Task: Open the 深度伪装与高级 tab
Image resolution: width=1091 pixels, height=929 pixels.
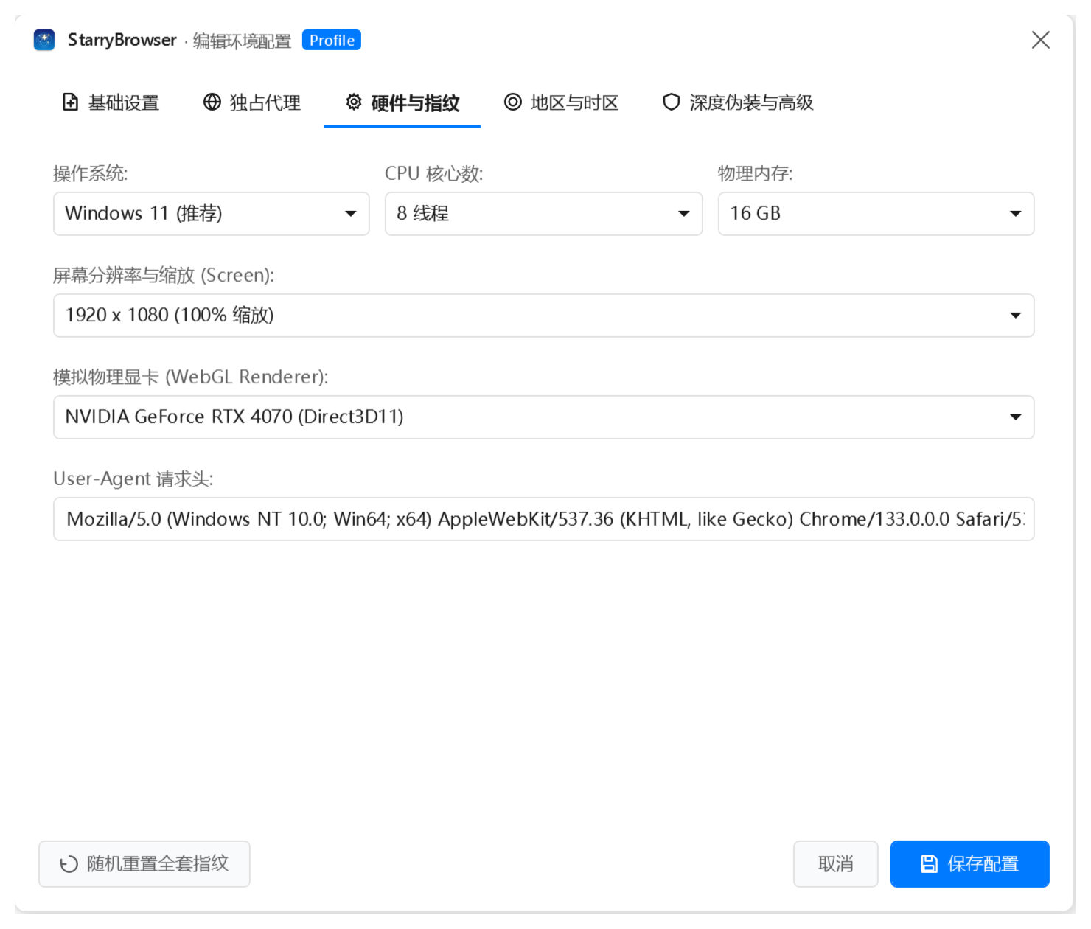Action: click(x=738, y=102)
